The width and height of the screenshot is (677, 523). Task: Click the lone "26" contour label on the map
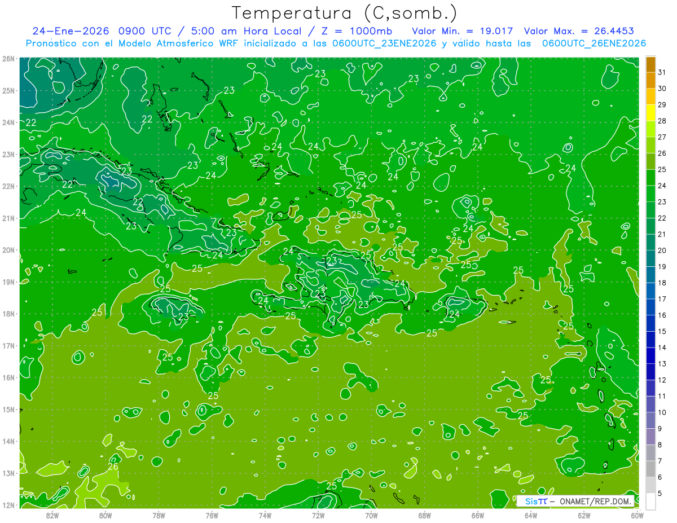[113, 467]
